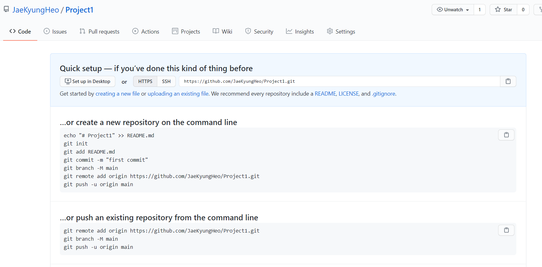
Task: Open the Wiki tab
Action: [x=222, y=31]
